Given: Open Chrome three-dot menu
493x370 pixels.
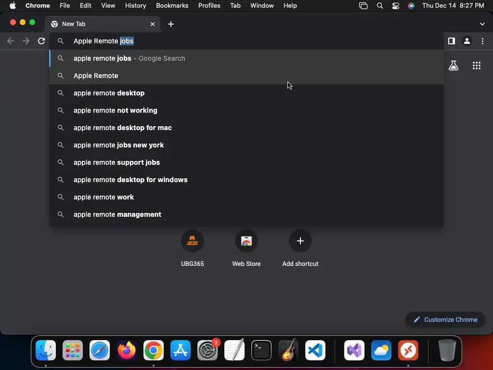Looking at the screenshot, I should (482, 41).
